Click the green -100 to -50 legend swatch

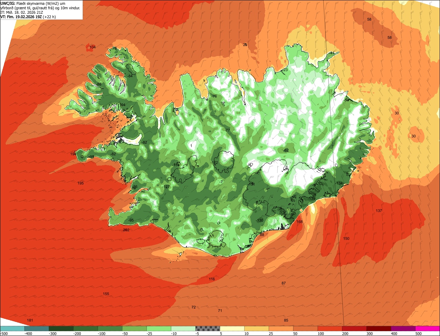[x=110, y=328]
